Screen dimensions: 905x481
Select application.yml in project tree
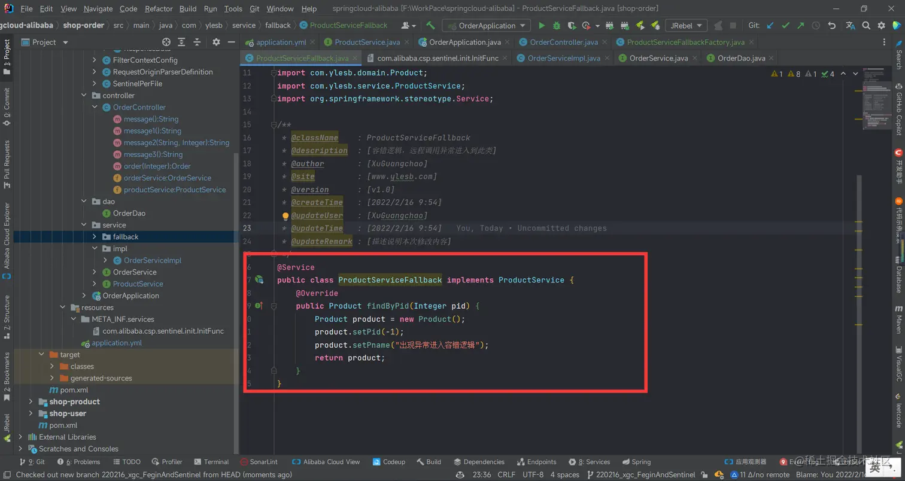[x=116, y=343]
